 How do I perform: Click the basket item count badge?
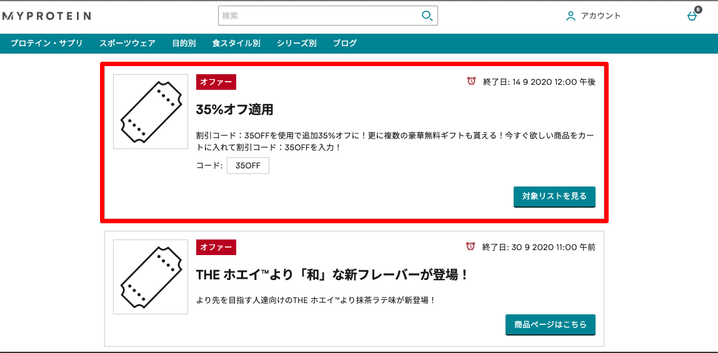698,9
